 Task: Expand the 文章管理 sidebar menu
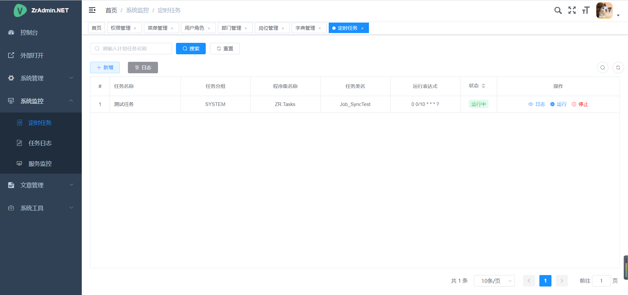click(41, 185)
